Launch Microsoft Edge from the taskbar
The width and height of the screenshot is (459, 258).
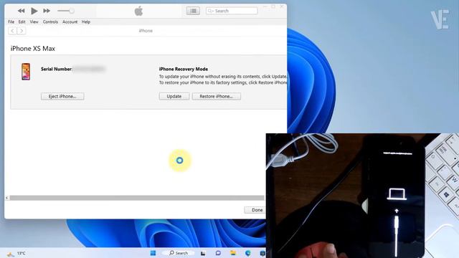(248, 253)
